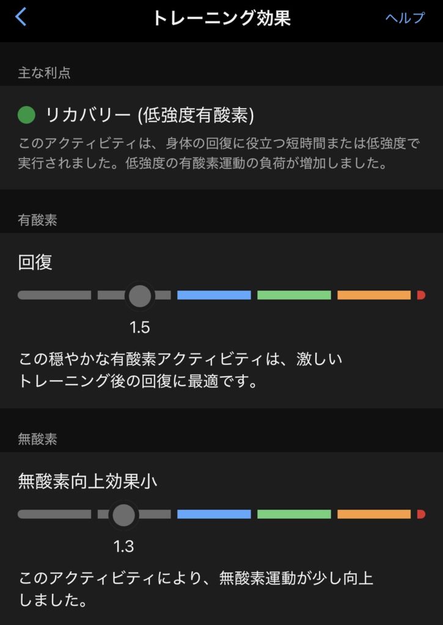The height and width of the screenshot is (625, 443).
Task: Tap the back arrow icon
Action: tap(21, 17)
